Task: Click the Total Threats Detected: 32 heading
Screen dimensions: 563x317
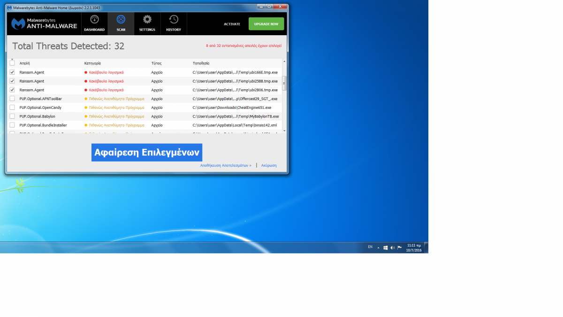Action: click(x=68, y=46)
